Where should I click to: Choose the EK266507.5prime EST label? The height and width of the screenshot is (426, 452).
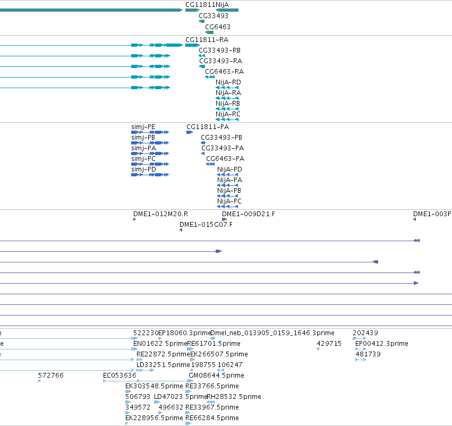click(x=219, y=354)
